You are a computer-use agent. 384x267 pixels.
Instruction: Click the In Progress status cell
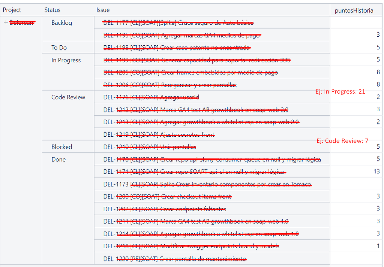pyautogui.click(x=66, y=60)
